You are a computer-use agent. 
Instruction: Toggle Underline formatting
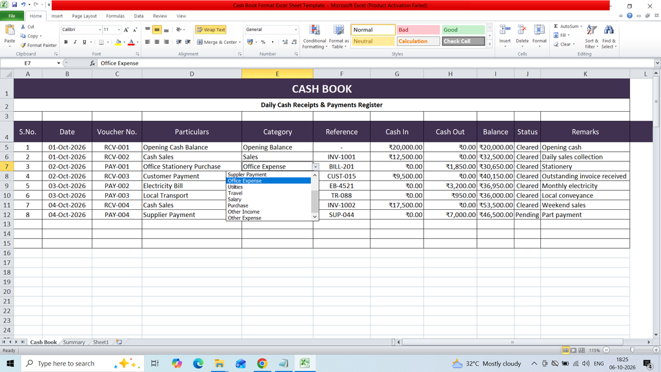click(x=85, y=42)
